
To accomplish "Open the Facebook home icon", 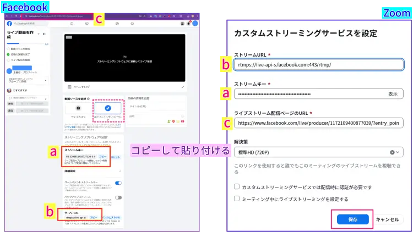I will [x=71, y=24].
